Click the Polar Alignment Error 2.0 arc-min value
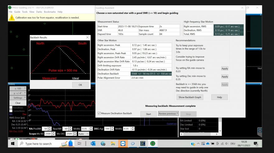 151,78
